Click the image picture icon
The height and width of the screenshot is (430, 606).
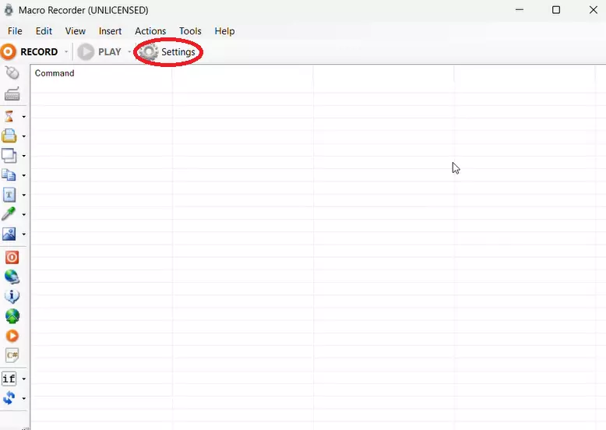pyautogui.click(x=9, y=234)
